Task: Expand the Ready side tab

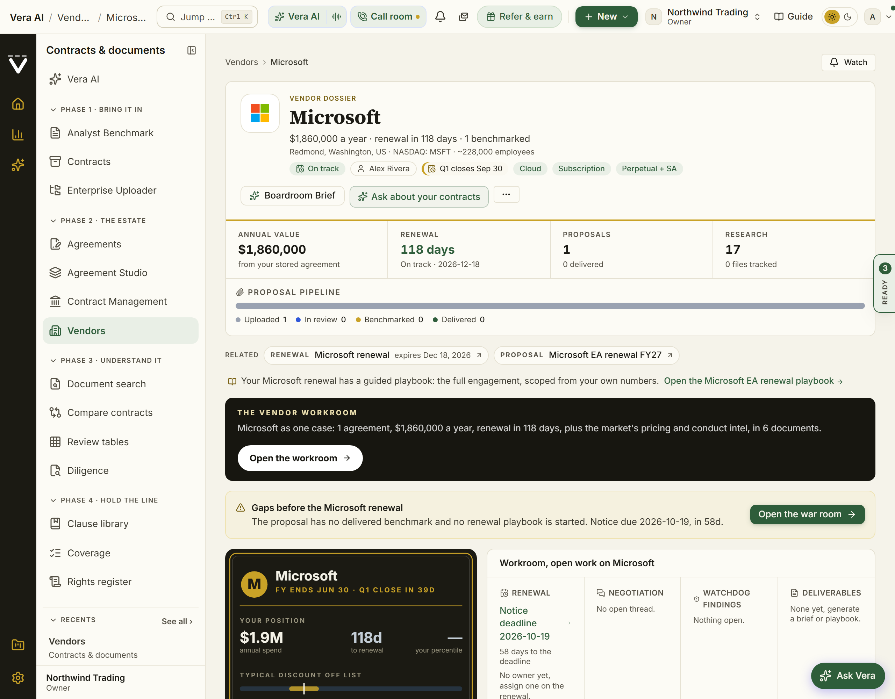Action: 885,283
